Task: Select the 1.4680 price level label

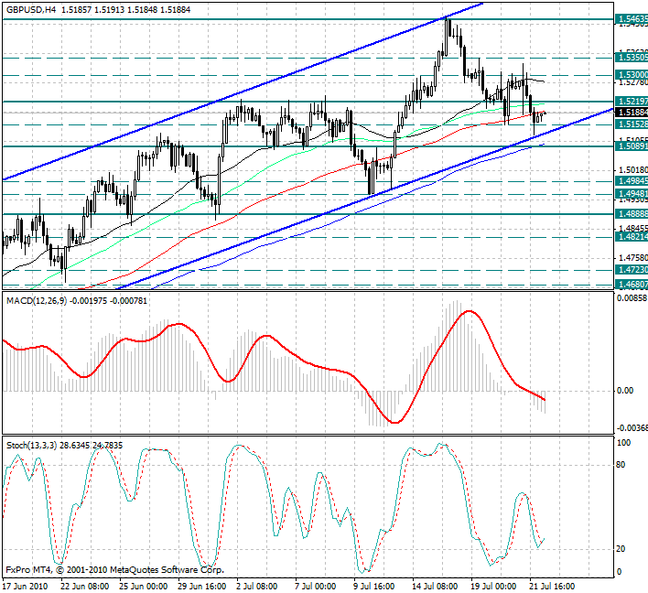Action: (632, 285)
